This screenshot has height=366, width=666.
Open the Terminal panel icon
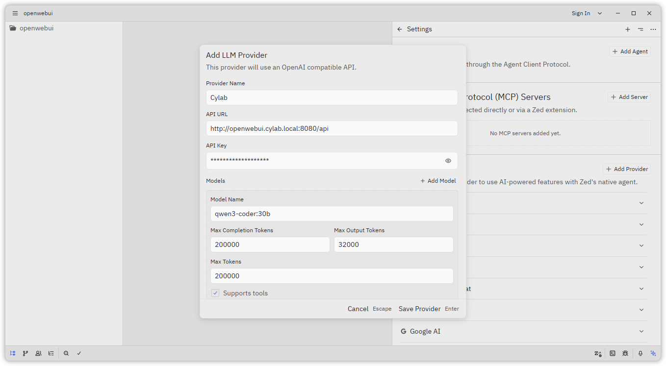click(x=613, y=353)
